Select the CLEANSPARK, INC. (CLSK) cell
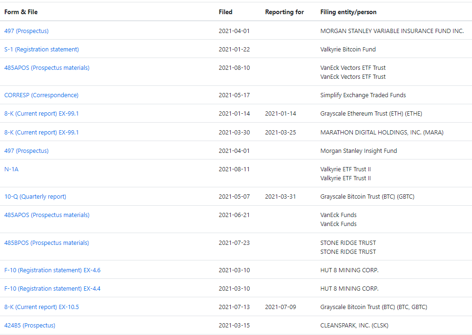472x335 pixels. pos(354,326)
